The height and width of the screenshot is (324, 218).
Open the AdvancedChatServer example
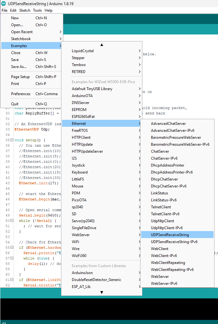tap(177, 124)
